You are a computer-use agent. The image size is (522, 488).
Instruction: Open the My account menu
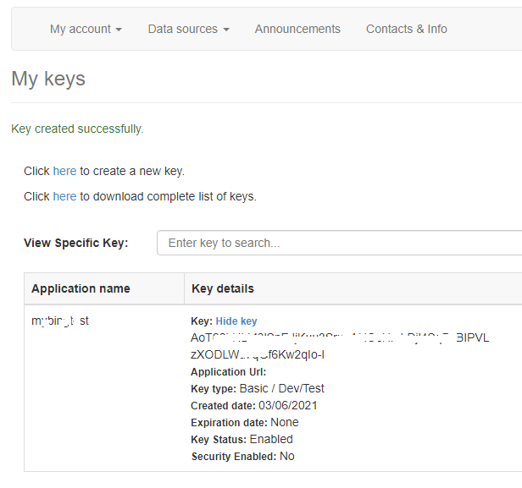86,29
